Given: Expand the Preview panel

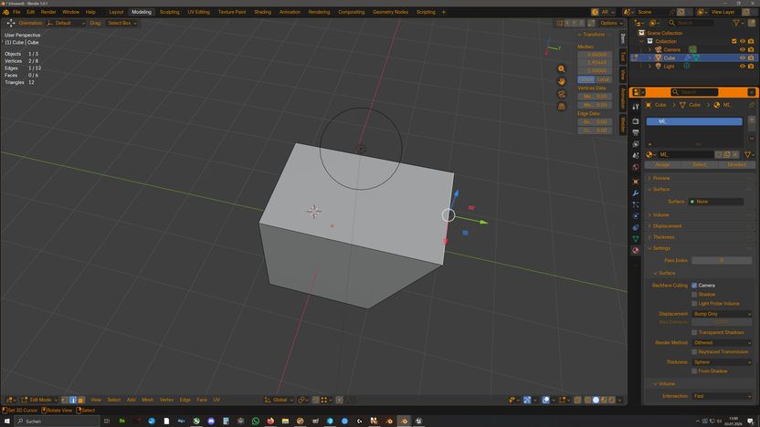Looking at the screenshot, I should pyautogui.click(x=661, y=178).
